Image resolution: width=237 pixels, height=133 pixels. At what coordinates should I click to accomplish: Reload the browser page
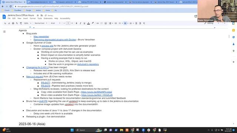pos(11,7)
